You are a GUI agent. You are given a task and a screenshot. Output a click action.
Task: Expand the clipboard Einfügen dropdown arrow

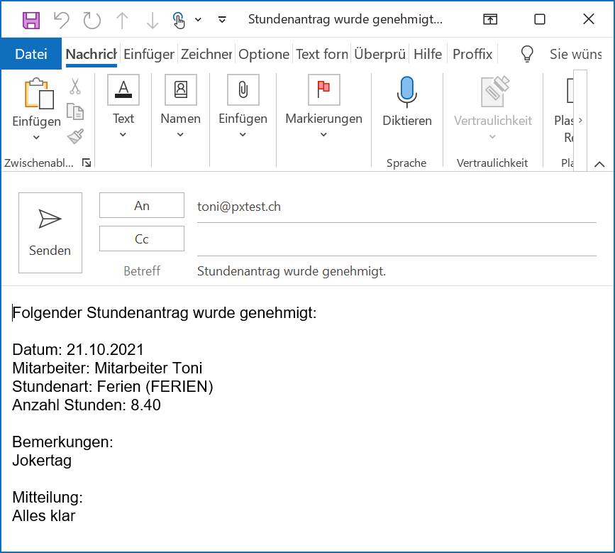tap(36, 138)
